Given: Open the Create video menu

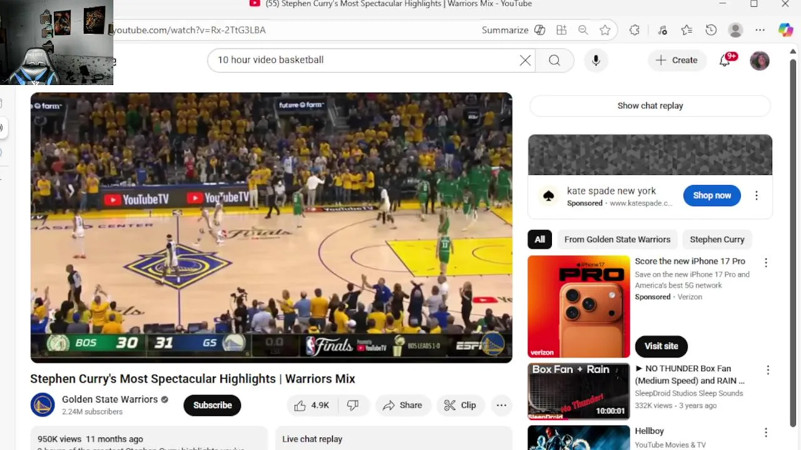Looking at the screenshot, I should click(676, 60).
